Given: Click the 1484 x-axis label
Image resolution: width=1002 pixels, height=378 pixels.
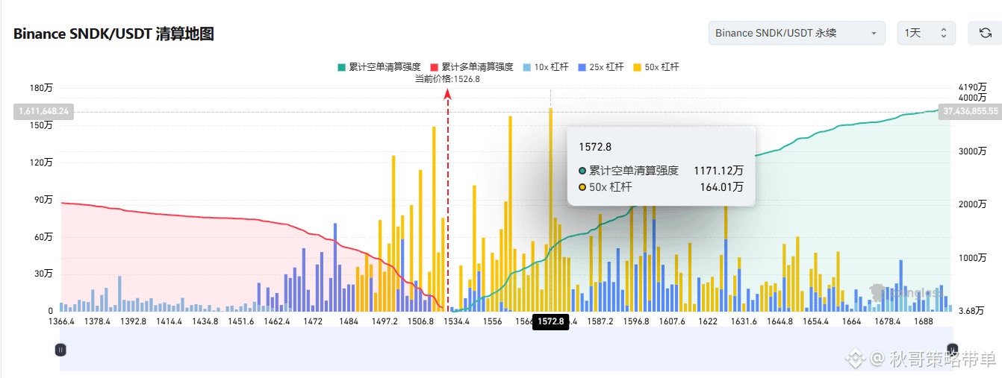Looking at the screenshot, I should [349, 321].
